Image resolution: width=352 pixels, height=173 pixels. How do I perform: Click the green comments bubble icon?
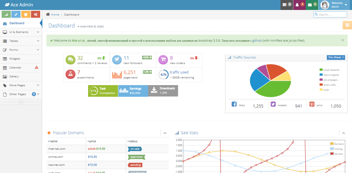70,60
